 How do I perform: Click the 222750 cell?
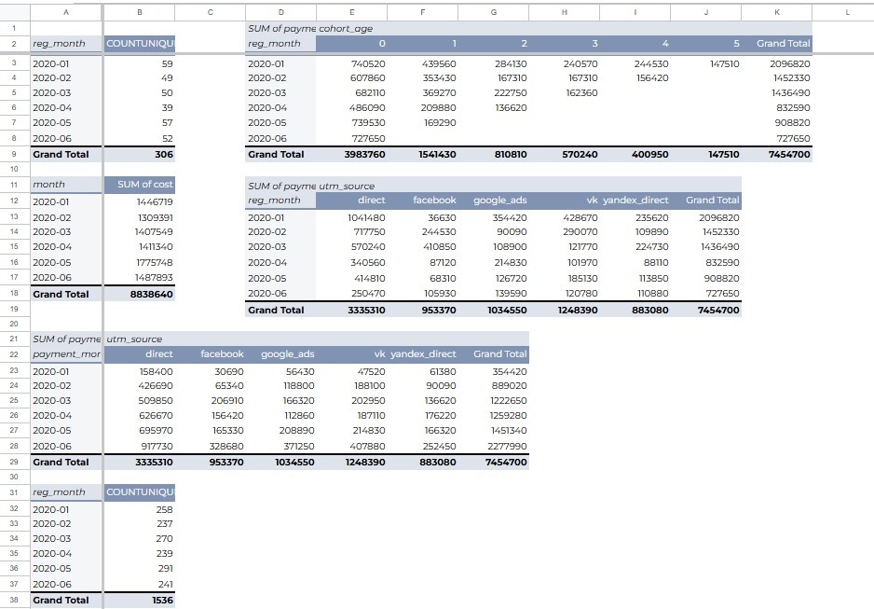(x=493, y=92)
